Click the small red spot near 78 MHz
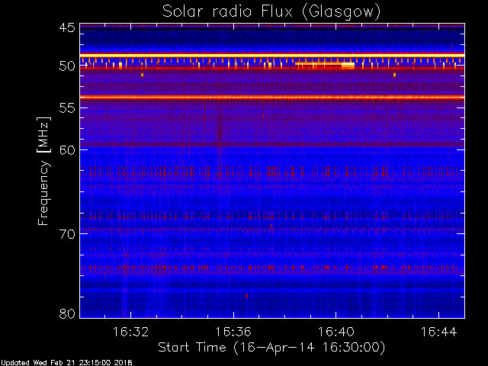Image resolution: width=488 pixels, height=366 pixels. pos(247,296)
